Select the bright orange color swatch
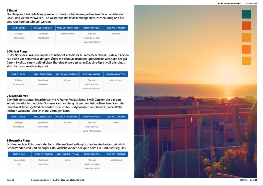Screen dimensions: 263x186 tap(246, 49)
